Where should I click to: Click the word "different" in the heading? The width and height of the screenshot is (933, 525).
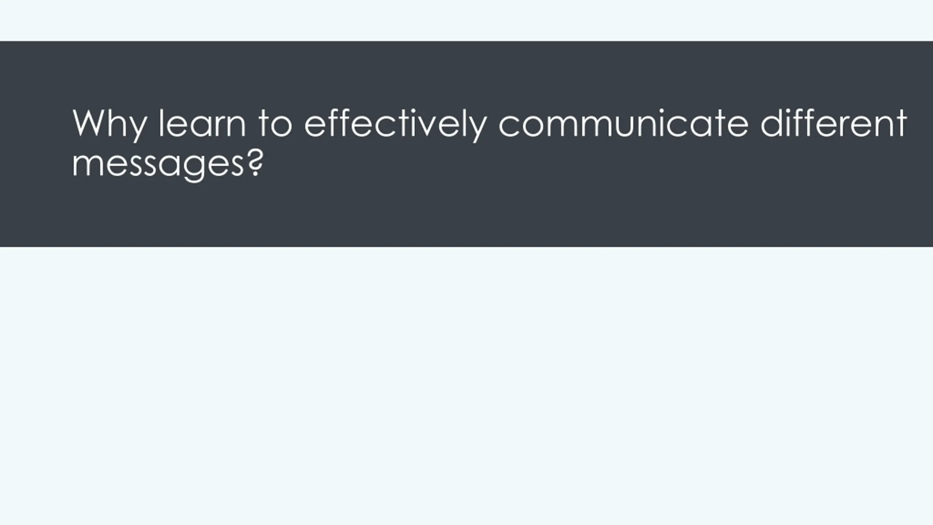834,123
